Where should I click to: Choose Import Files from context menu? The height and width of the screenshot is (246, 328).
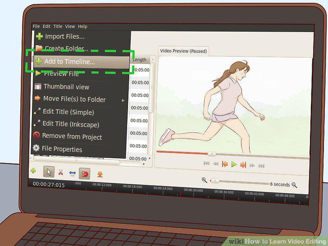click(x=82, y=36)
